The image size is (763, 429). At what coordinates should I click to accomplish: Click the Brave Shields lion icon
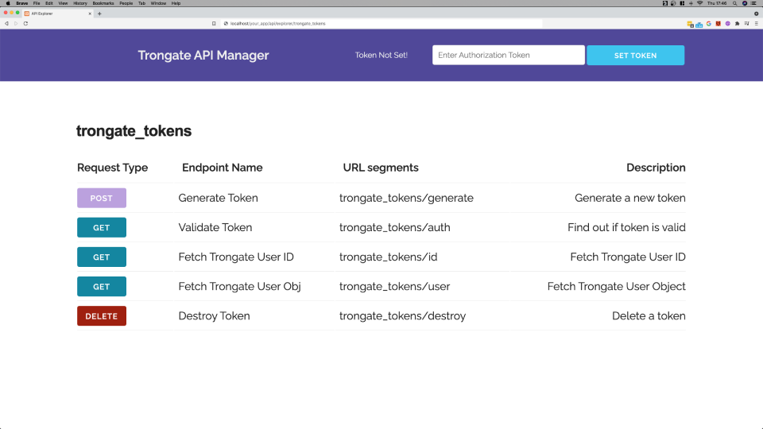(x=718, y=23)
